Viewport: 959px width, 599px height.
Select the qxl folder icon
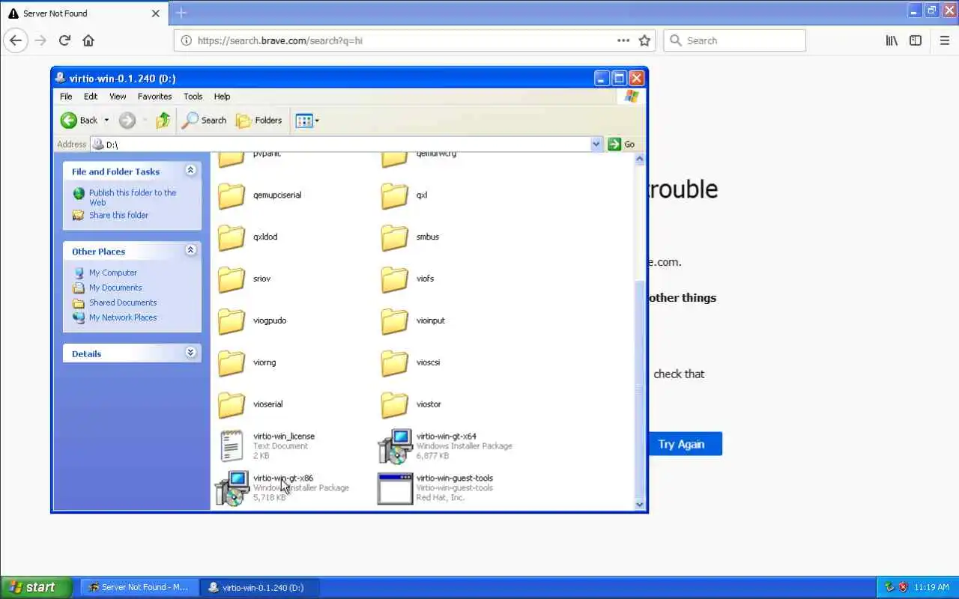pos(395,195)
